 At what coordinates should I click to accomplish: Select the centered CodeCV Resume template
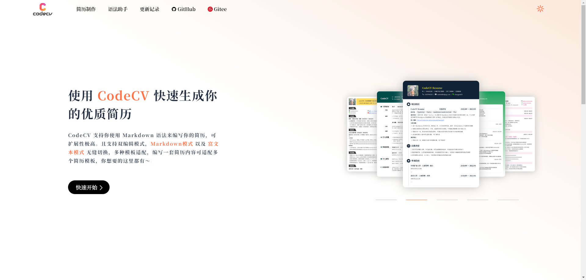click(441, 134)
